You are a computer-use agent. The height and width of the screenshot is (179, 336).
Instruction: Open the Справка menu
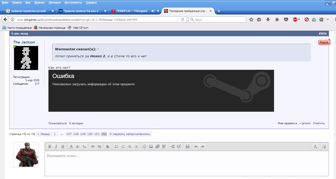(91, 2)
